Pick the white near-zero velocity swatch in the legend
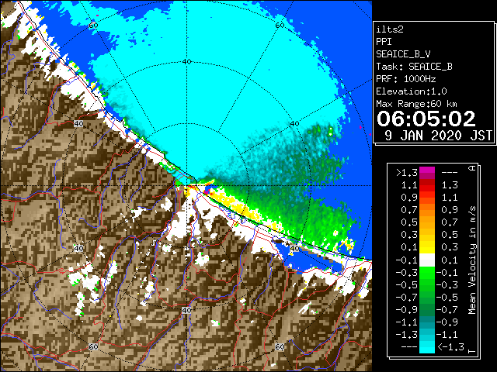The width and height of the screenshot is (497, 372). coord(427,260)
